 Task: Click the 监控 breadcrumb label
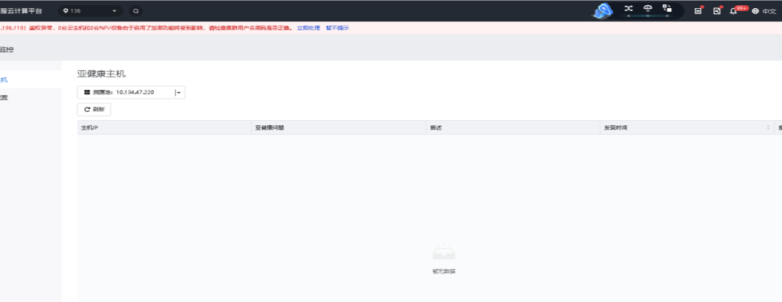pos(7,49)
